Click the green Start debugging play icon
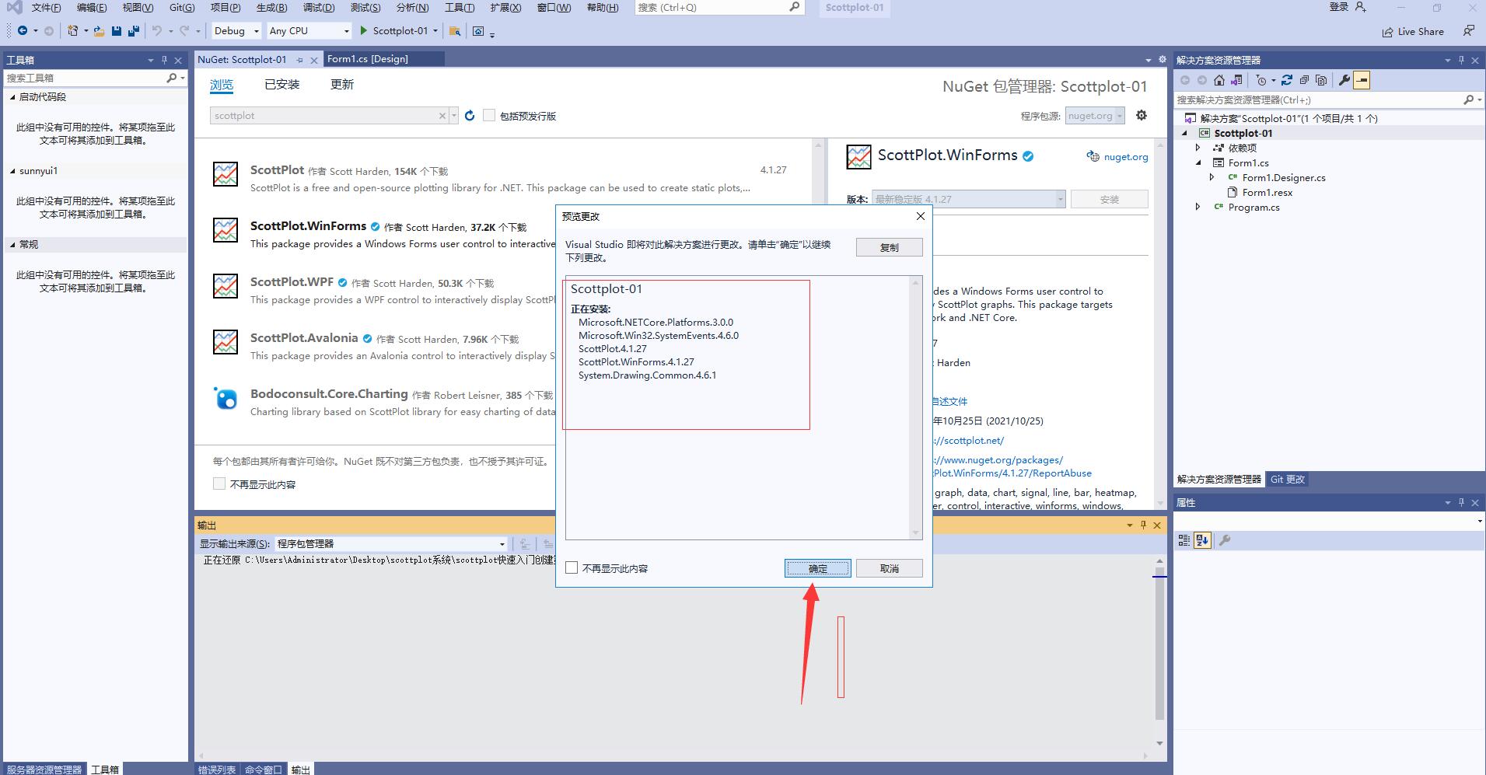Image resolution: width=1486 pixels, height=775 pixels. tap(363, 31)
